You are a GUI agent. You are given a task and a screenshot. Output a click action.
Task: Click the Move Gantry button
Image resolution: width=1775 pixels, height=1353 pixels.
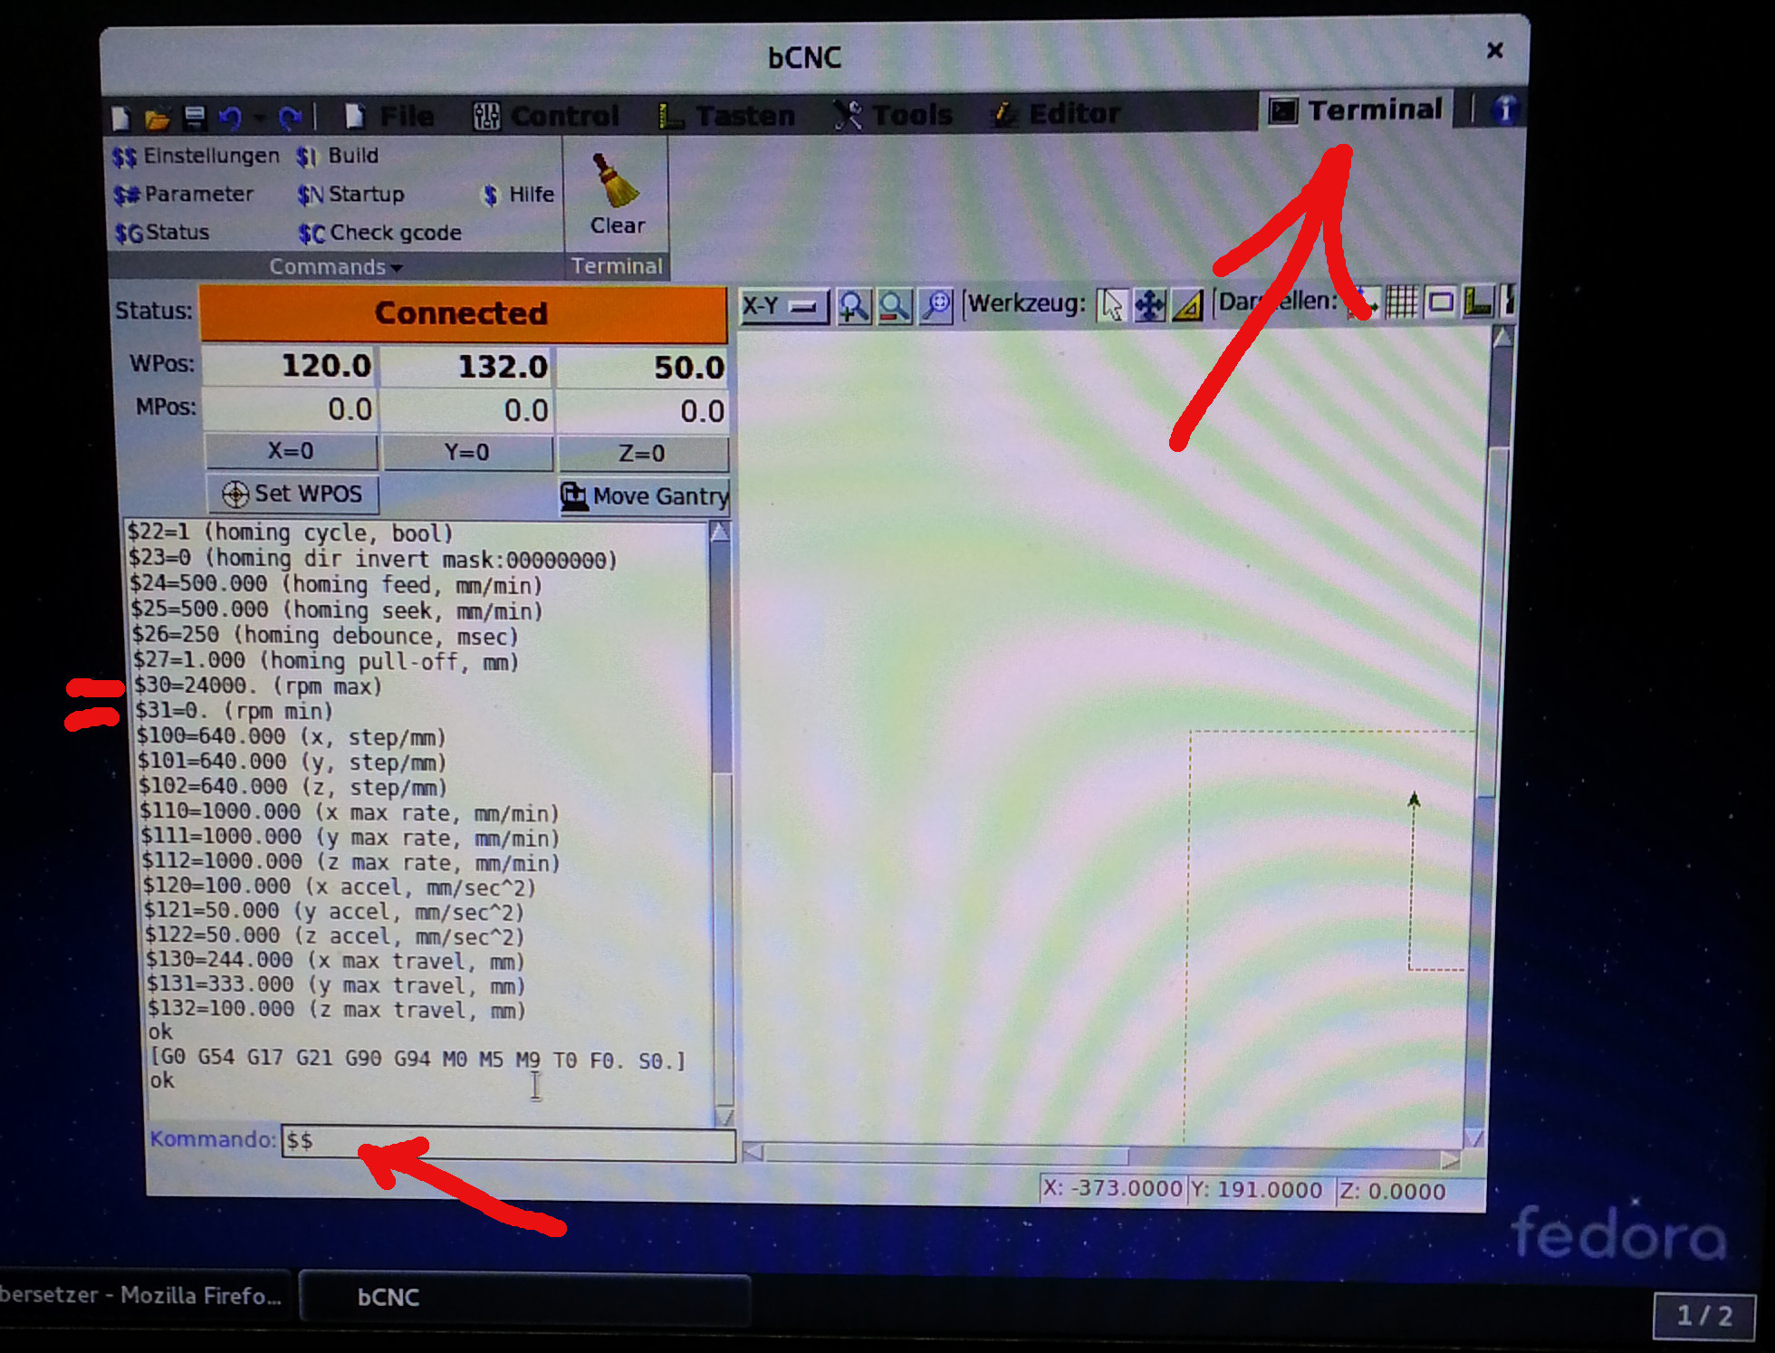[x=644, y=496]
